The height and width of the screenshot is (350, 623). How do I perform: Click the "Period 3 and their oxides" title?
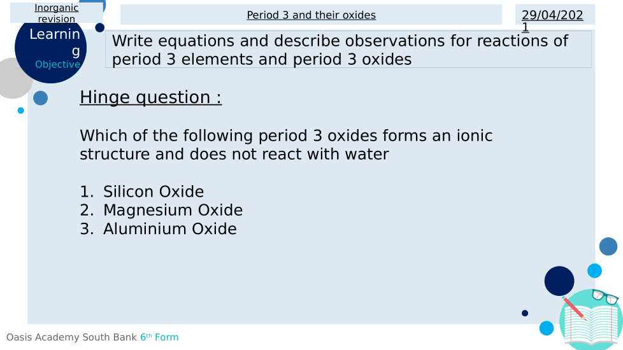(x=311, y=15)
